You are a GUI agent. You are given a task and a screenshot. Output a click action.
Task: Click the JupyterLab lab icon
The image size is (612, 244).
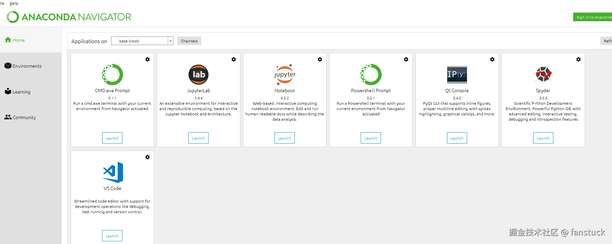click(199, 75)
